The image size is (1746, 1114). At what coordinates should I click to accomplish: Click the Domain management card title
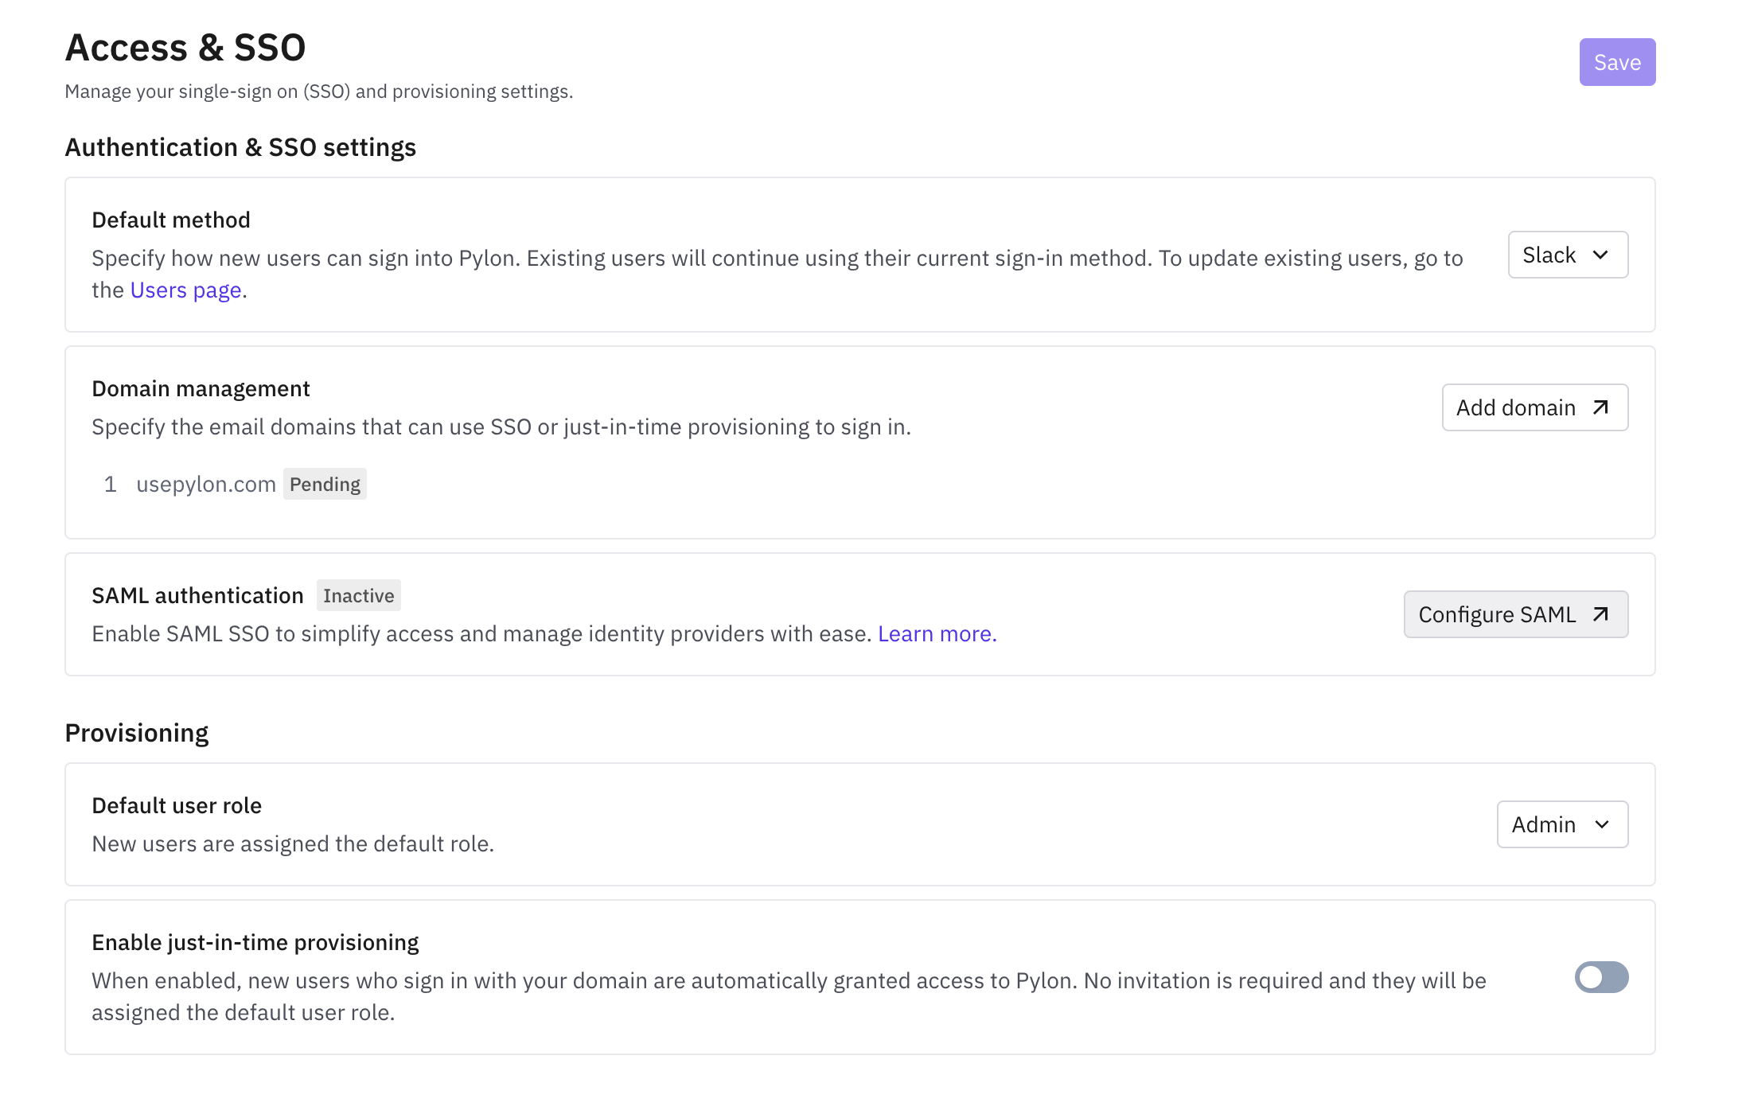[201, 388]
